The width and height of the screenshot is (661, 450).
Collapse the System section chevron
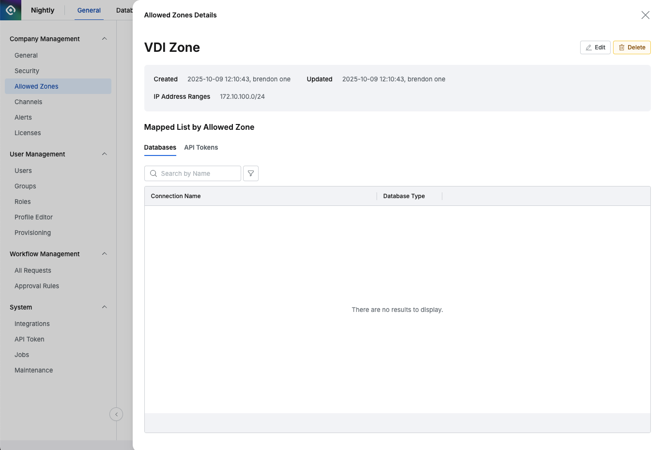coord(104,307)
